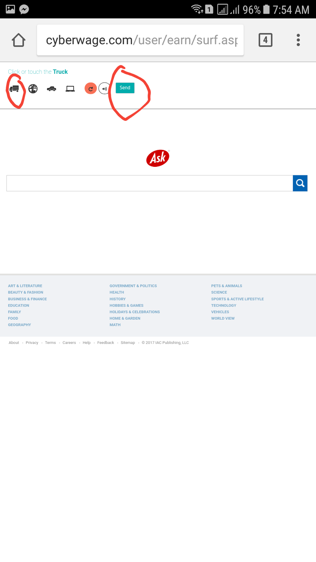Open the Food category link
Screen dimensions: 316x562
click(x=13, y=318)
